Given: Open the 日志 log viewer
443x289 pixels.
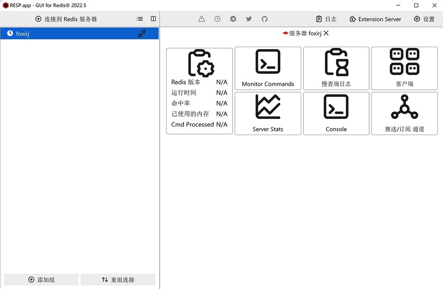Looking at the screenshot, I should point(327,19).
